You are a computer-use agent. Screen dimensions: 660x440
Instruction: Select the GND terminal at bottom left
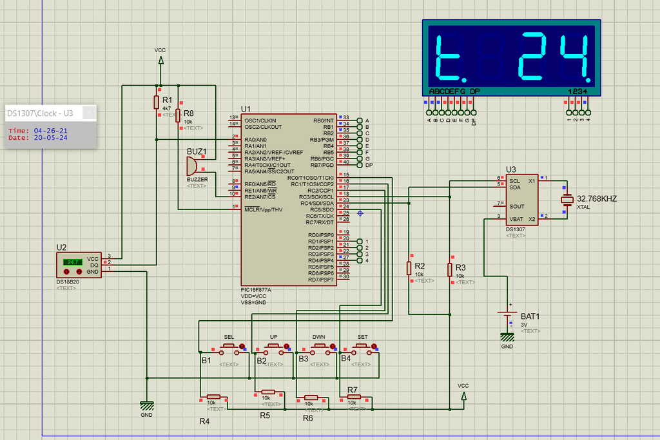point(148,405)
